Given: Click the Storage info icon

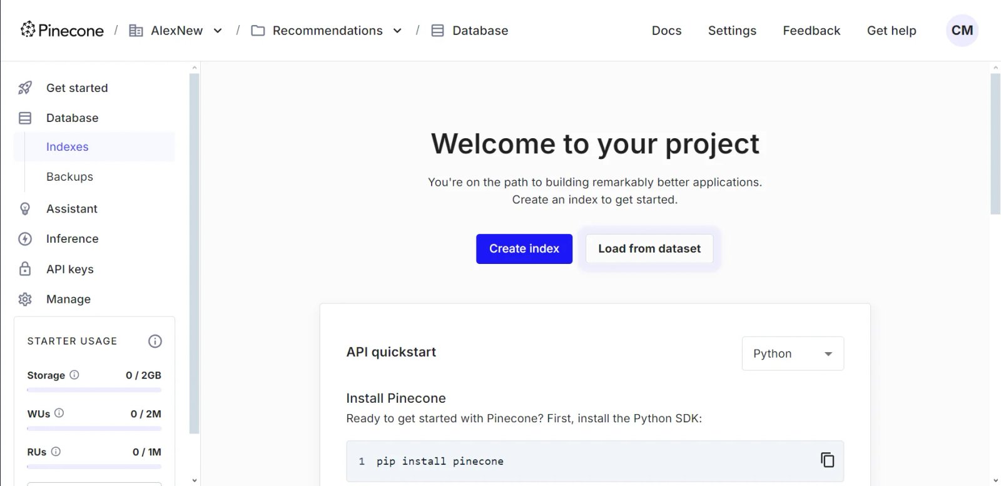Looking at the screenshot, I should click(x=74, y=375).
